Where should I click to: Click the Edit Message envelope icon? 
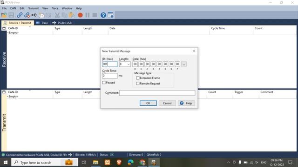(x=48, y=15)
